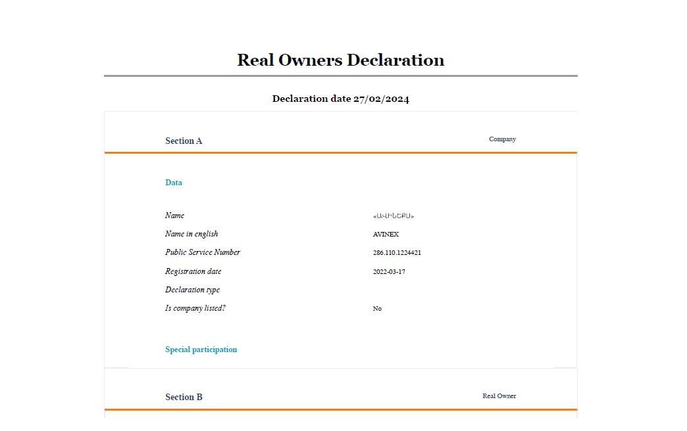Click the Company label in Section A
This screenshot has width=687, height=431.
(x=502, y=139)
